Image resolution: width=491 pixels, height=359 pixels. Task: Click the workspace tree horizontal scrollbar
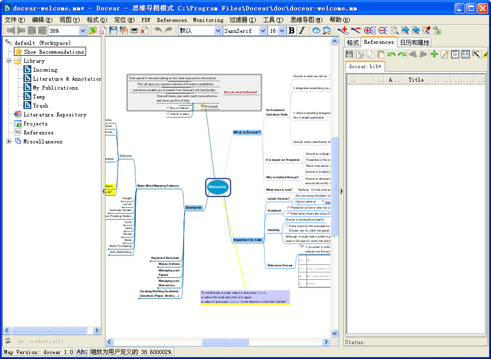(49, 330)
